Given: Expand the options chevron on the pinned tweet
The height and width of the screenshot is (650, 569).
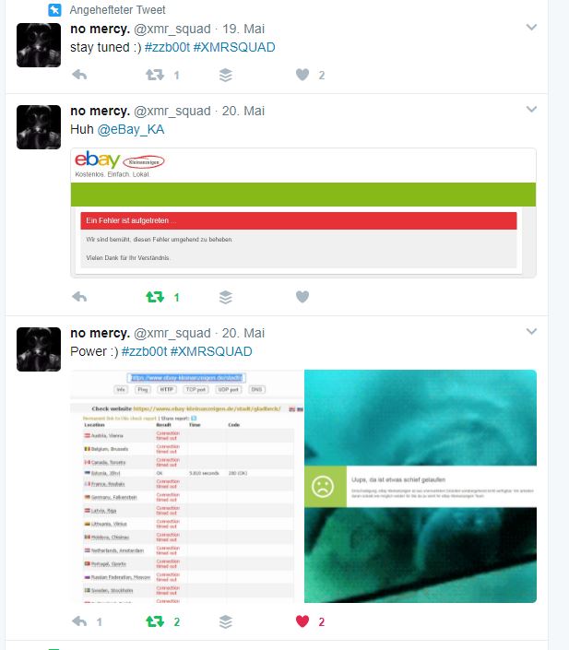Looking at the screenshot, I should pos(531,28).
